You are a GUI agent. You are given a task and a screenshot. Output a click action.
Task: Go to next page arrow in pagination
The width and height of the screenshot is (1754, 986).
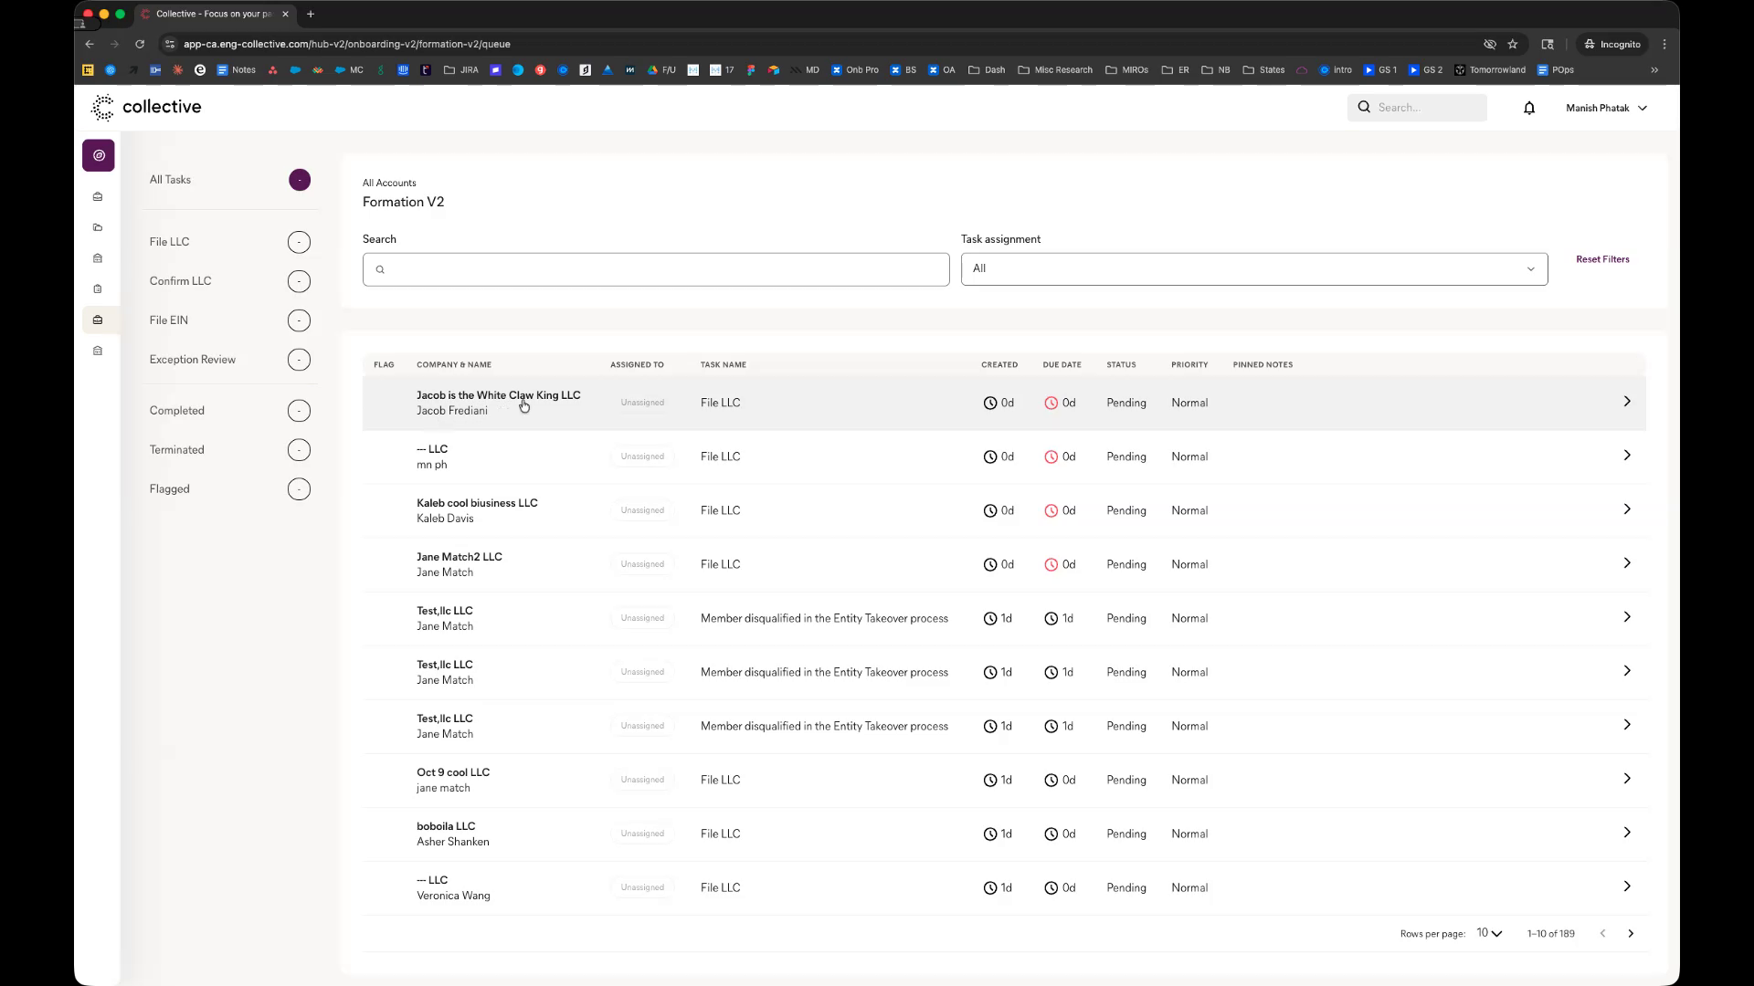(x=1631, y=934)
